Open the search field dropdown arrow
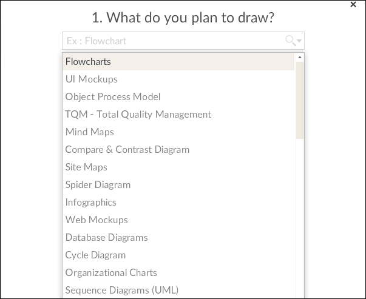Viewport: 366px width, 299px height. pyautogui.click(x=299, y=41)
